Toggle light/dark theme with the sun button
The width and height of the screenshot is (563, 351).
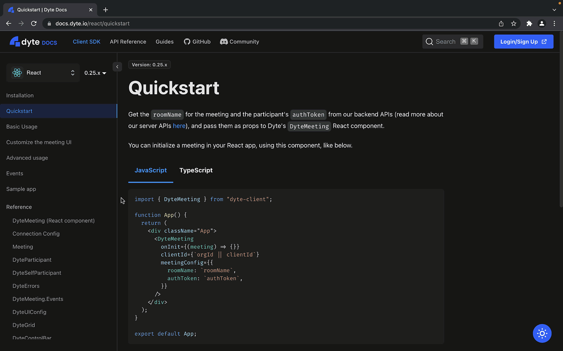(542, 333)
